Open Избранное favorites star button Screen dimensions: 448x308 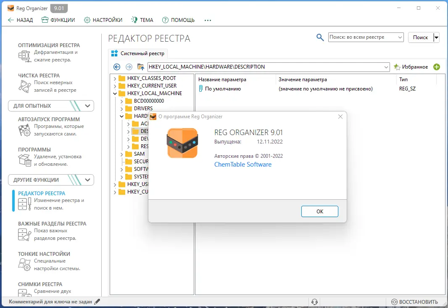411,67
